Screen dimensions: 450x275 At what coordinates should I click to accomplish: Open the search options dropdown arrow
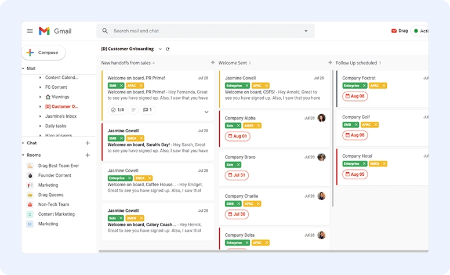306,31
